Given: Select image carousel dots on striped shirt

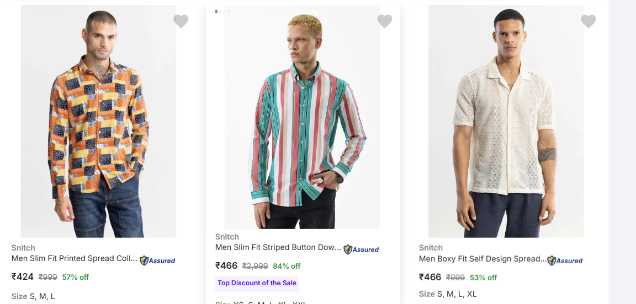Looking at the screenshot, I should [x=222, y=11].
